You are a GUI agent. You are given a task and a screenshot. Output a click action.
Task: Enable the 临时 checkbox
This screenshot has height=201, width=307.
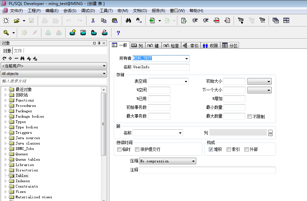click(x=119, y=149)
